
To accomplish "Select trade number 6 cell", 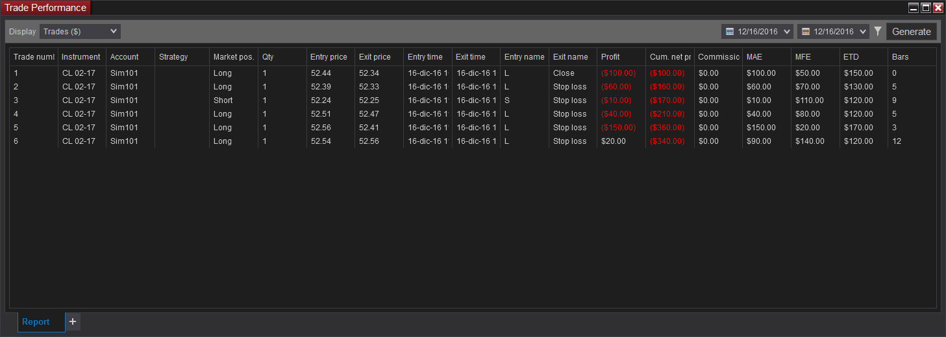I will point(34,141).
